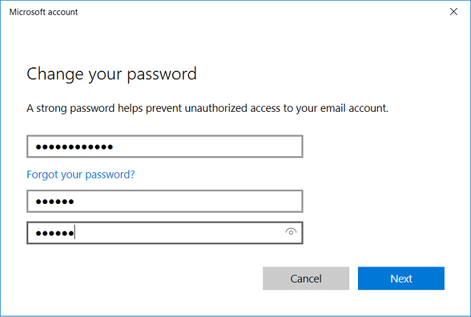The image size is (471, 317).
Task: Click the masked dots in the new password box
Action: (55, 201)
